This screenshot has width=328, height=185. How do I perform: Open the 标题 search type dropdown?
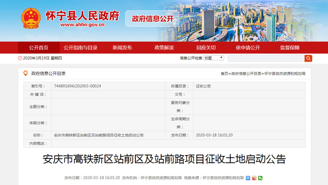(222, 58)
